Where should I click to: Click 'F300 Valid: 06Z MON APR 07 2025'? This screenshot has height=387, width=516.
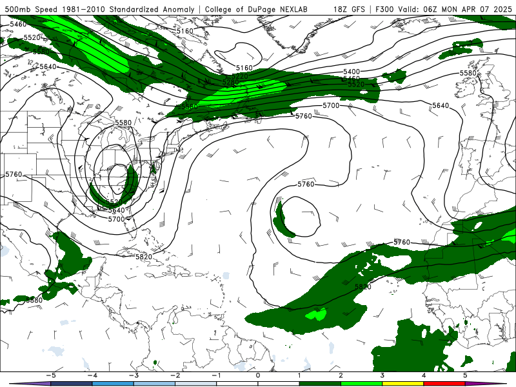pyautogui.click(x=443, y=9)
